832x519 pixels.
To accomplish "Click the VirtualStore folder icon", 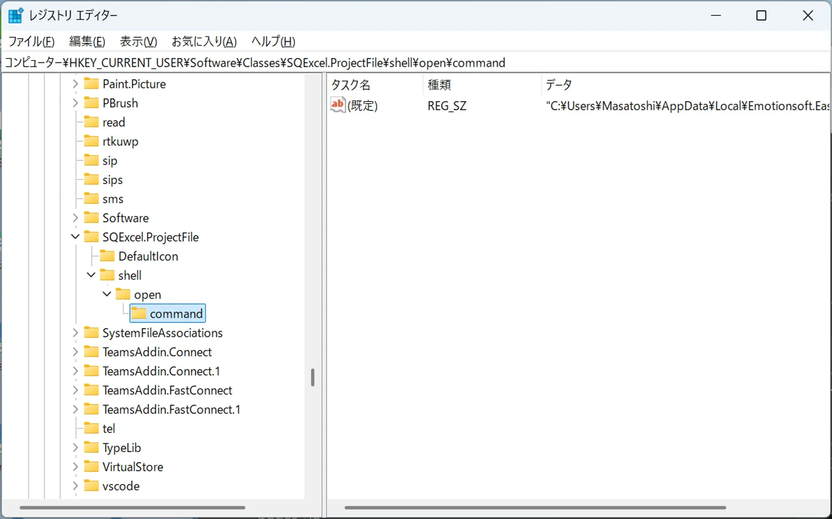I will (91, 466).
